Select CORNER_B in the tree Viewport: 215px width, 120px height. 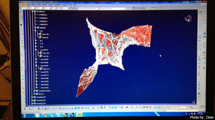43,18
